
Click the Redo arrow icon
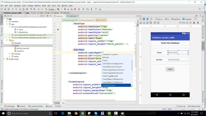pos(16,9)
